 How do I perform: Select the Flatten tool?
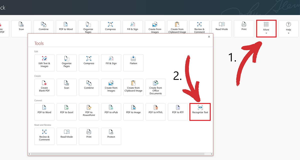[x=133, y=62]
